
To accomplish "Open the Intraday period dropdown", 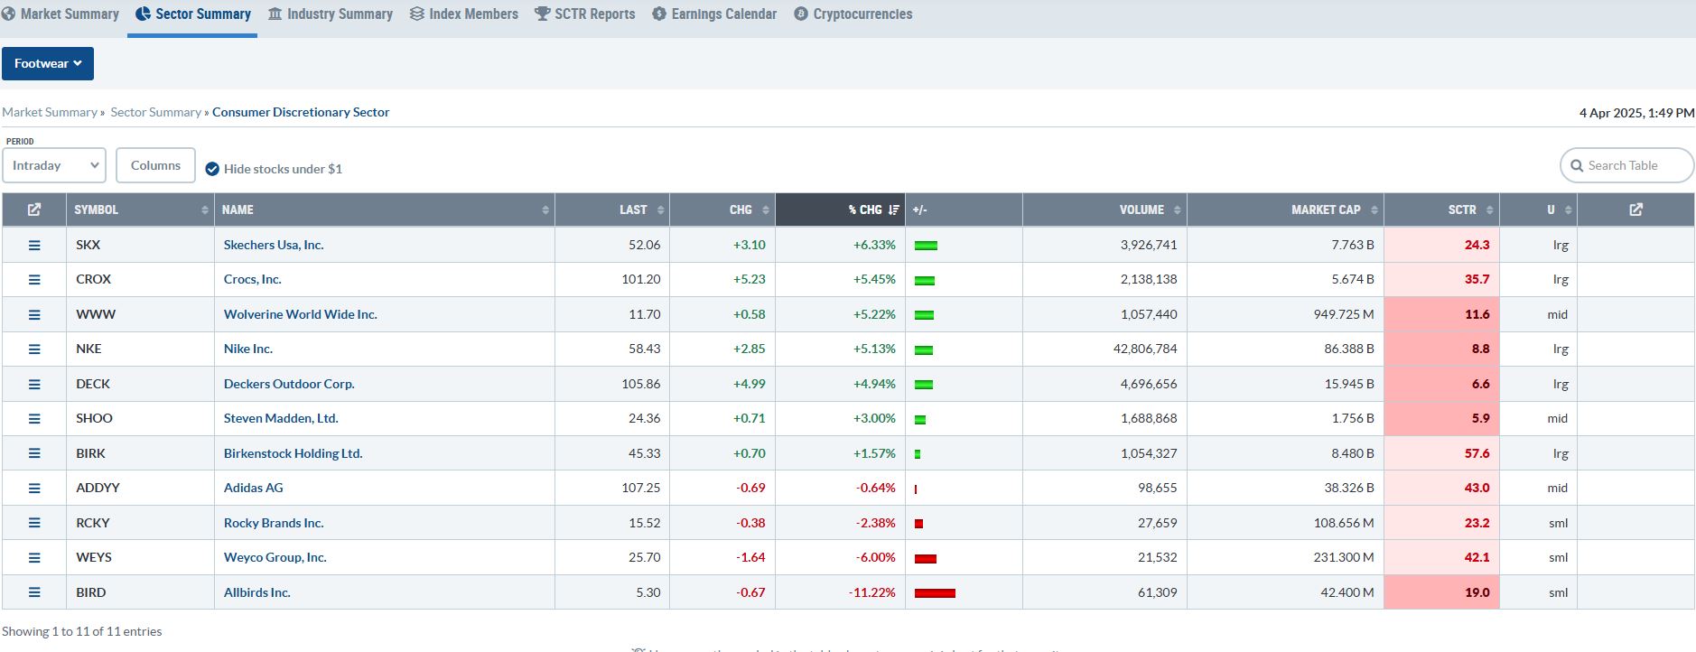I will click(x=54, y=166).
